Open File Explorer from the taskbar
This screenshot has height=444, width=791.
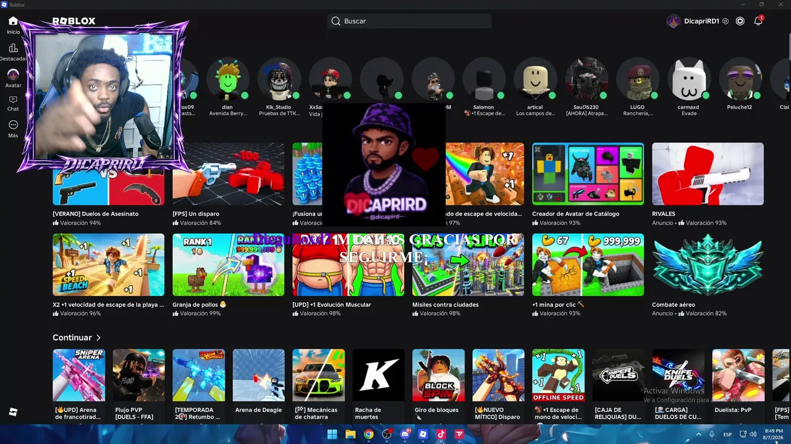(x=350, y=434)
